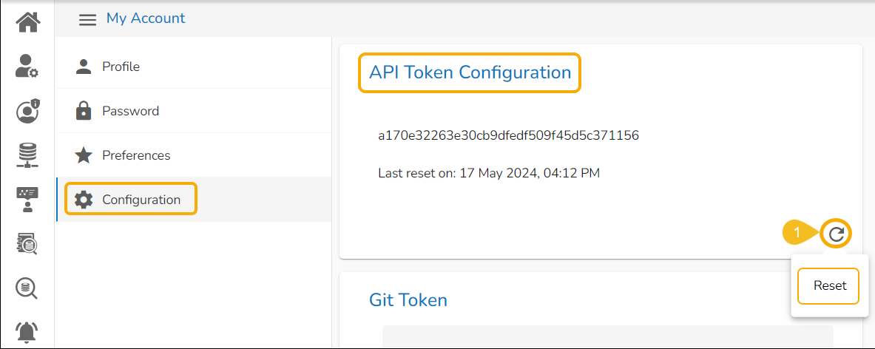Screen dimensions: 875x349
Task: Open the database server icon in sidebar
Action: (x=27, y=155)
